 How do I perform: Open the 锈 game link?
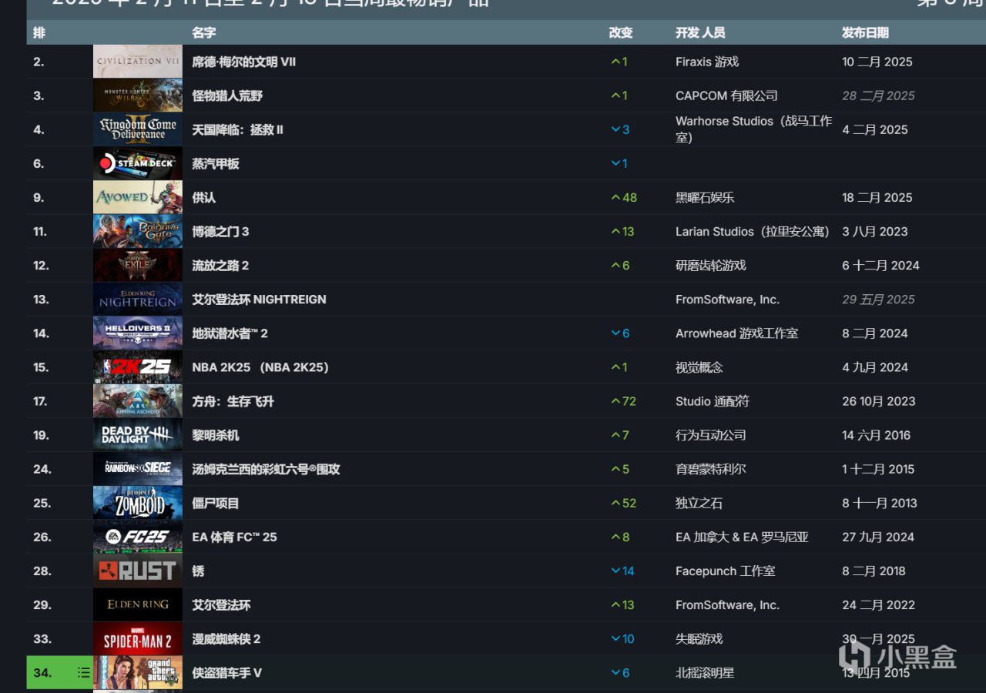(198, 571)
